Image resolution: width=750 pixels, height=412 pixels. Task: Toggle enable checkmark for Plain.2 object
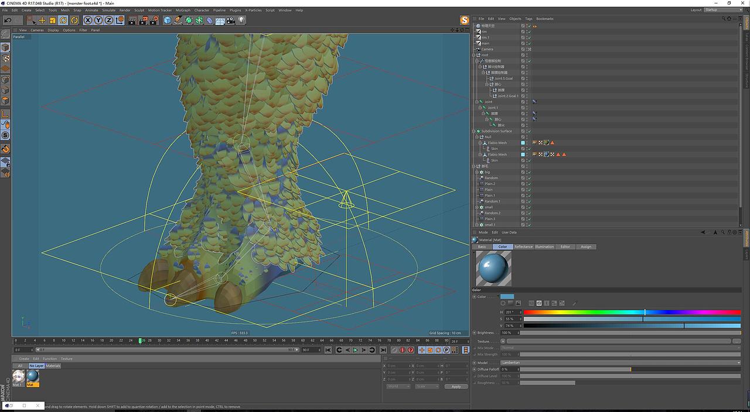pyautogui.click(x=529, y=184)
